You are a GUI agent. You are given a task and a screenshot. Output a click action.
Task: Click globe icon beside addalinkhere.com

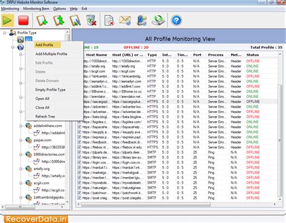pyautogui.click(x=29, y=126)
